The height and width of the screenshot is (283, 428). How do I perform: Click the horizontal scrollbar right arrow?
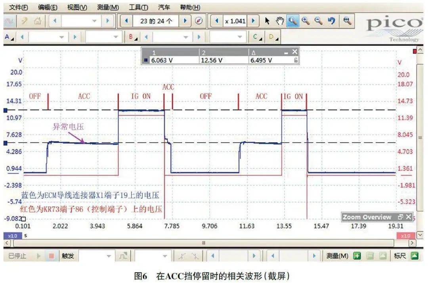point(412,243)
